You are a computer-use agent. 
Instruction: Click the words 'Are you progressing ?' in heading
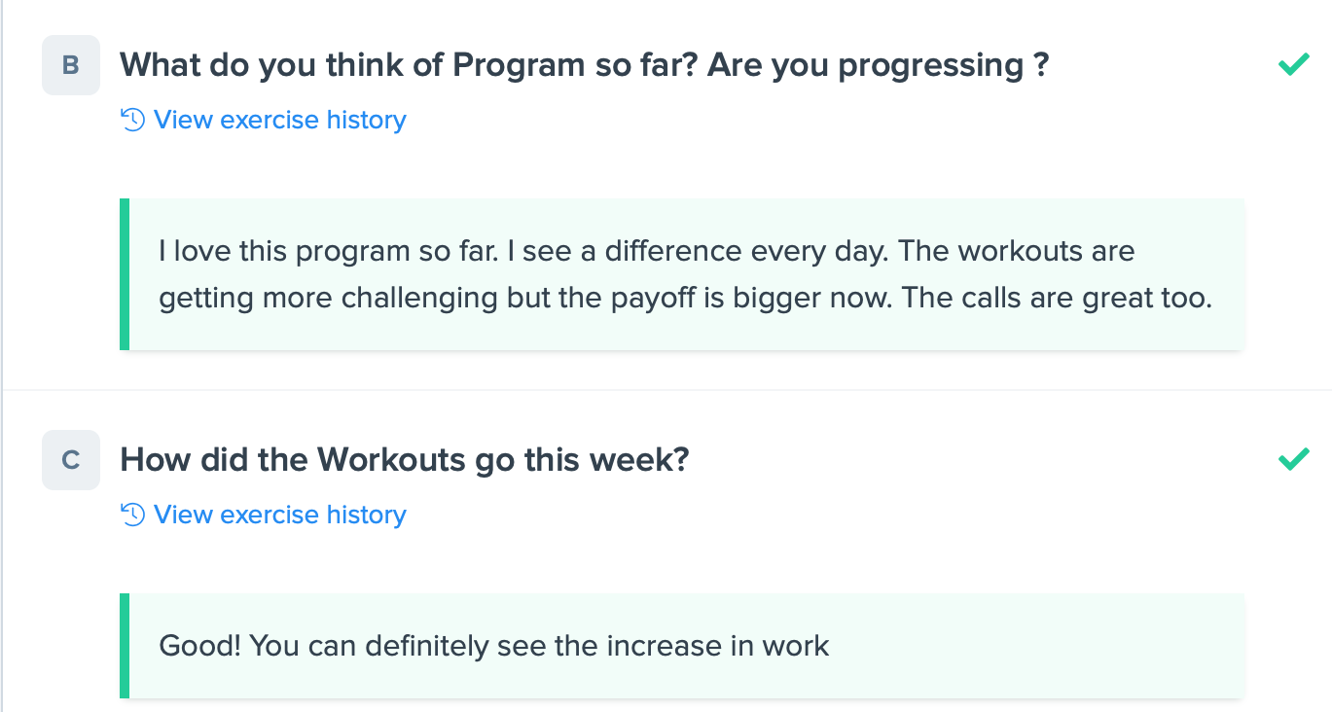pyautogui.click(x=878, y=66)
